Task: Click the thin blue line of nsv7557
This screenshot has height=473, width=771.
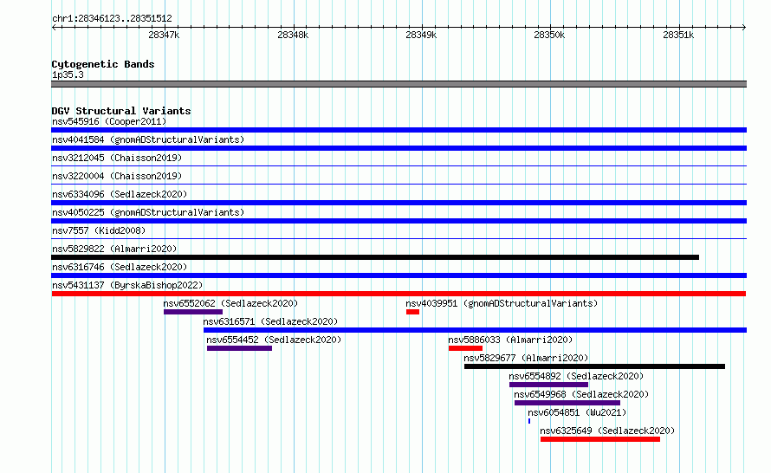Action: 398,238
